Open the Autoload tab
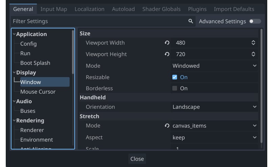Image resolution: width=273 pixels, height=167 pixels. tap(123, 9)
